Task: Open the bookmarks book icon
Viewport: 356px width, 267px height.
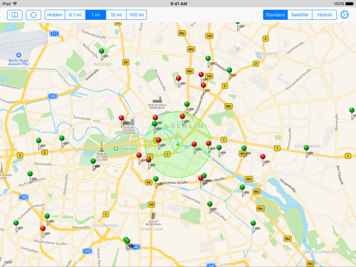Action: pyautogui.click(x=15, y=15)
